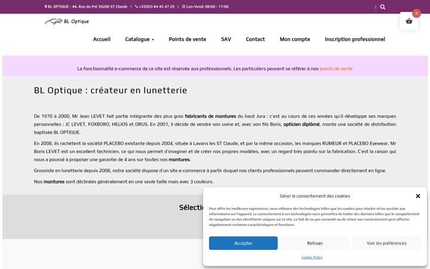Click the sentence Nos montures sont déclinées
Screen dimensions: 430x269
(x=124, y=182)
